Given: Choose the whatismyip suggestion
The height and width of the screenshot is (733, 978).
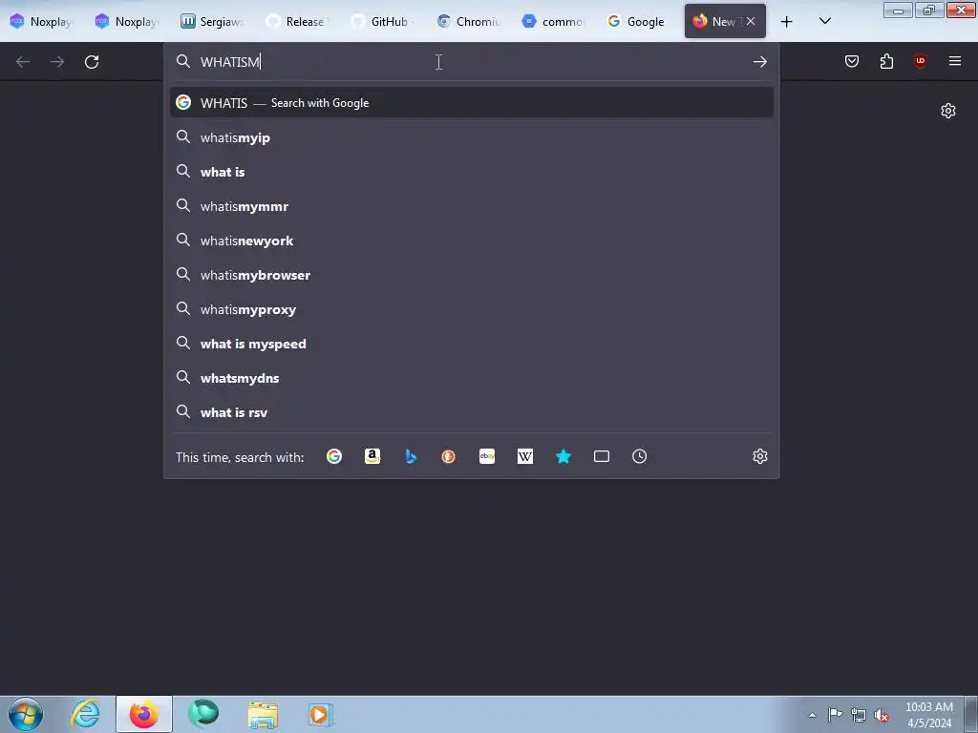Looking at the screenshot, I should coord(472,137).
